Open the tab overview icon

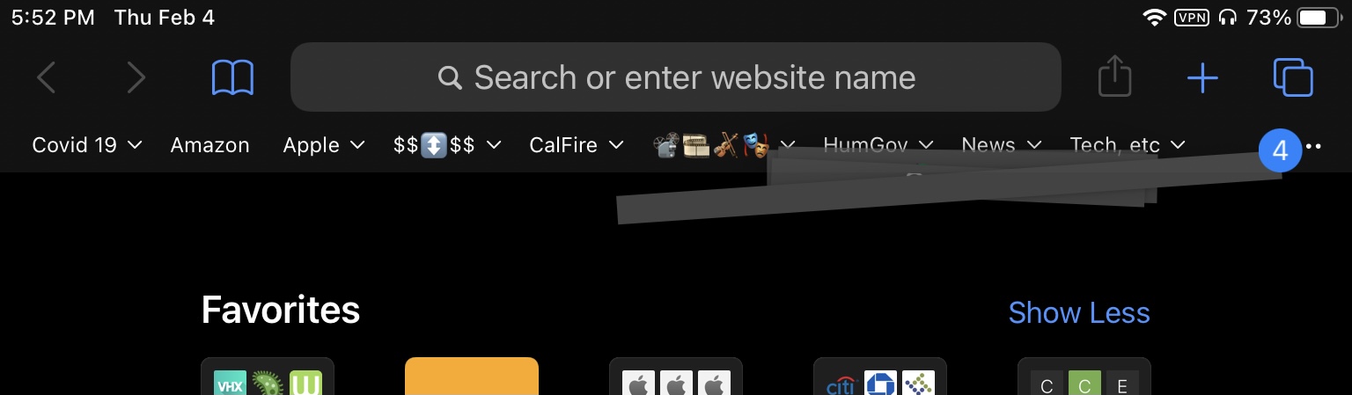click(1293, 77)
